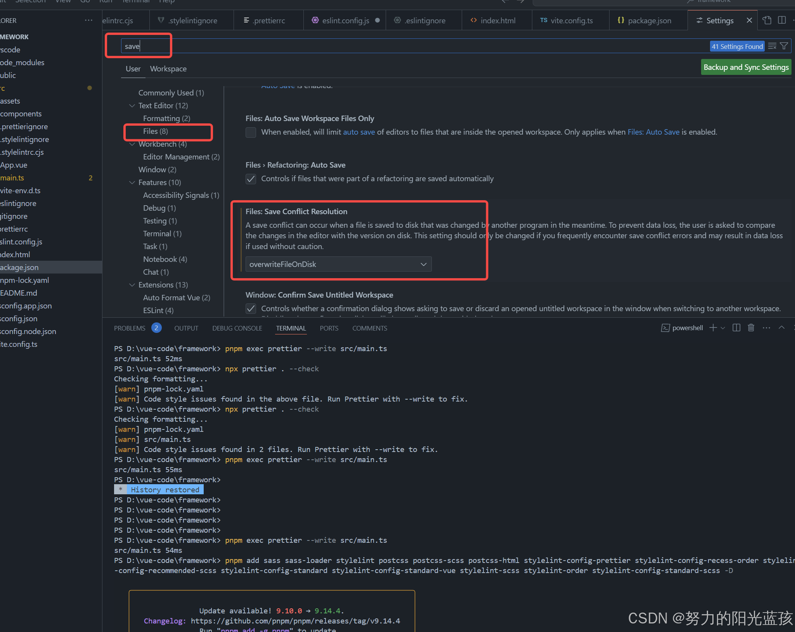Kill the terminal using the trash icon
This screenshot has width=795, height=632.
coord(751,328)
